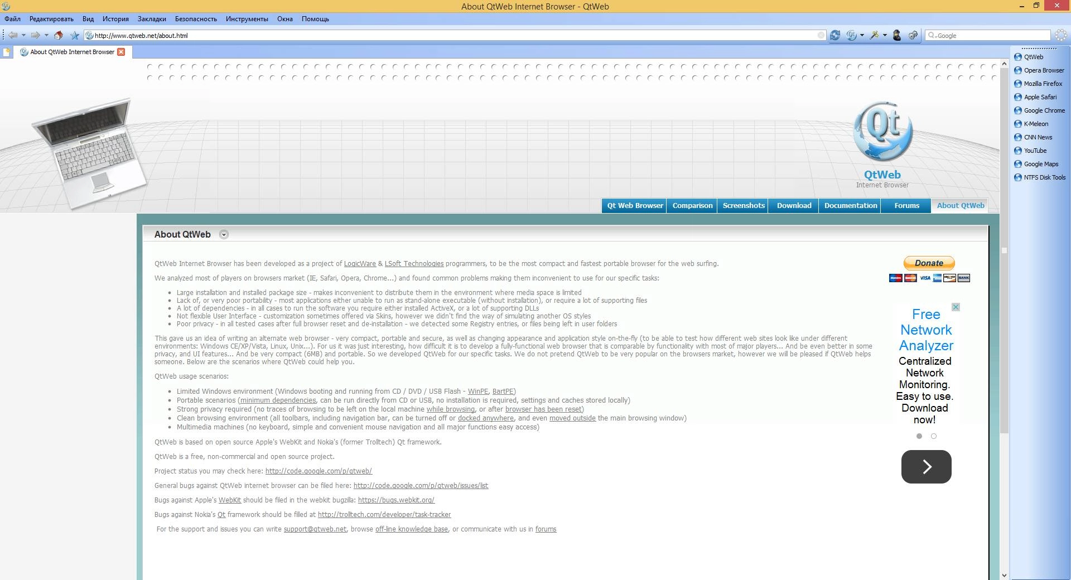
Task: Open dropdown next to magic wand icon
Action: coord(885,35)
